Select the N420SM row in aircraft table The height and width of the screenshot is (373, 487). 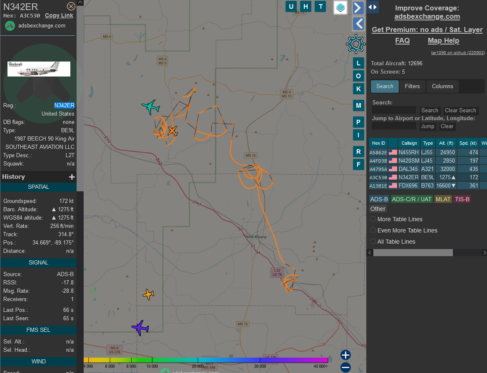428,161
